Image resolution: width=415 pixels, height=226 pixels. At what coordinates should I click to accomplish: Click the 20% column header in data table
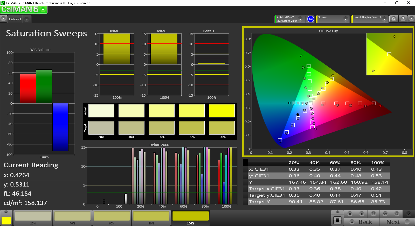pyautogui.click(x=294, y=163)
